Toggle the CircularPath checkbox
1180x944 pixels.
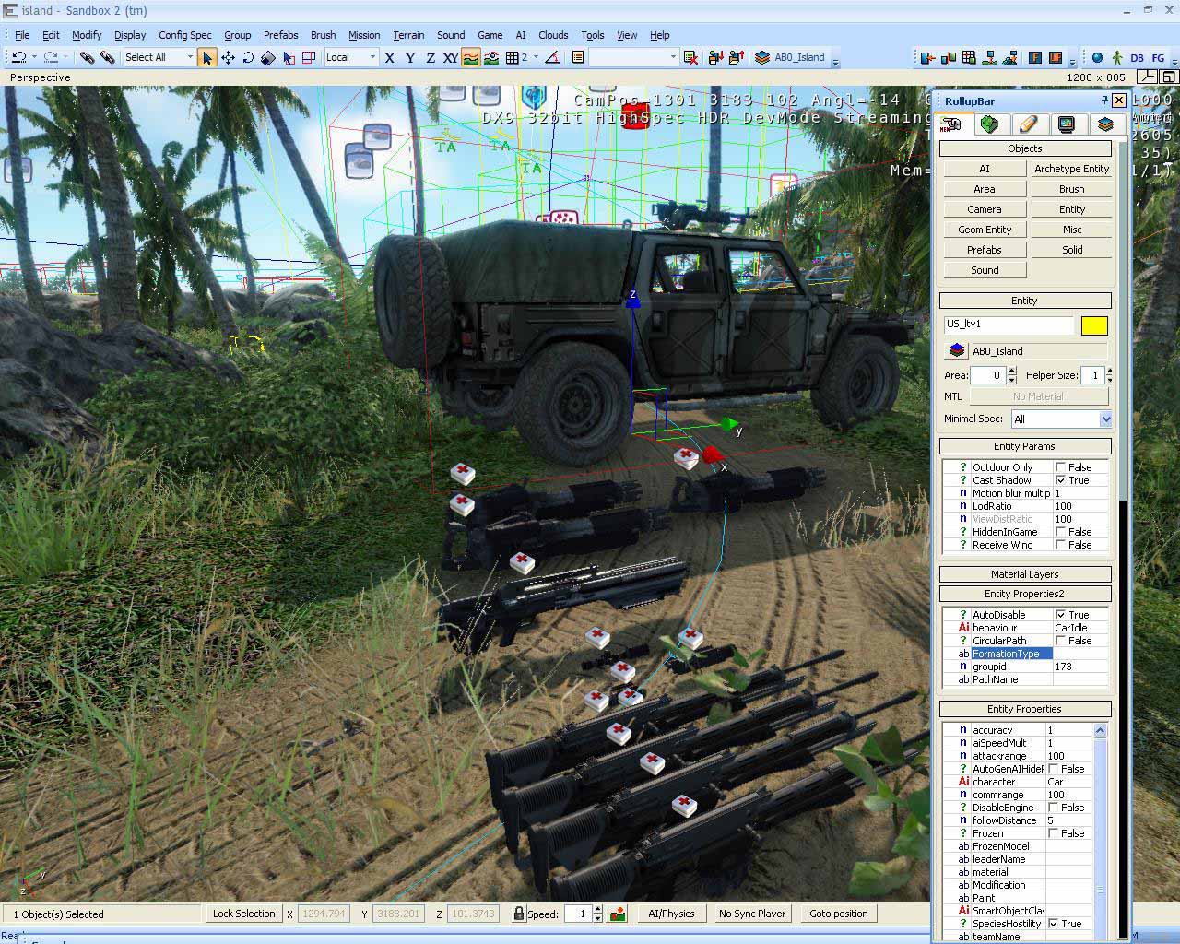pyautogui.click(x=1060, y=641)
